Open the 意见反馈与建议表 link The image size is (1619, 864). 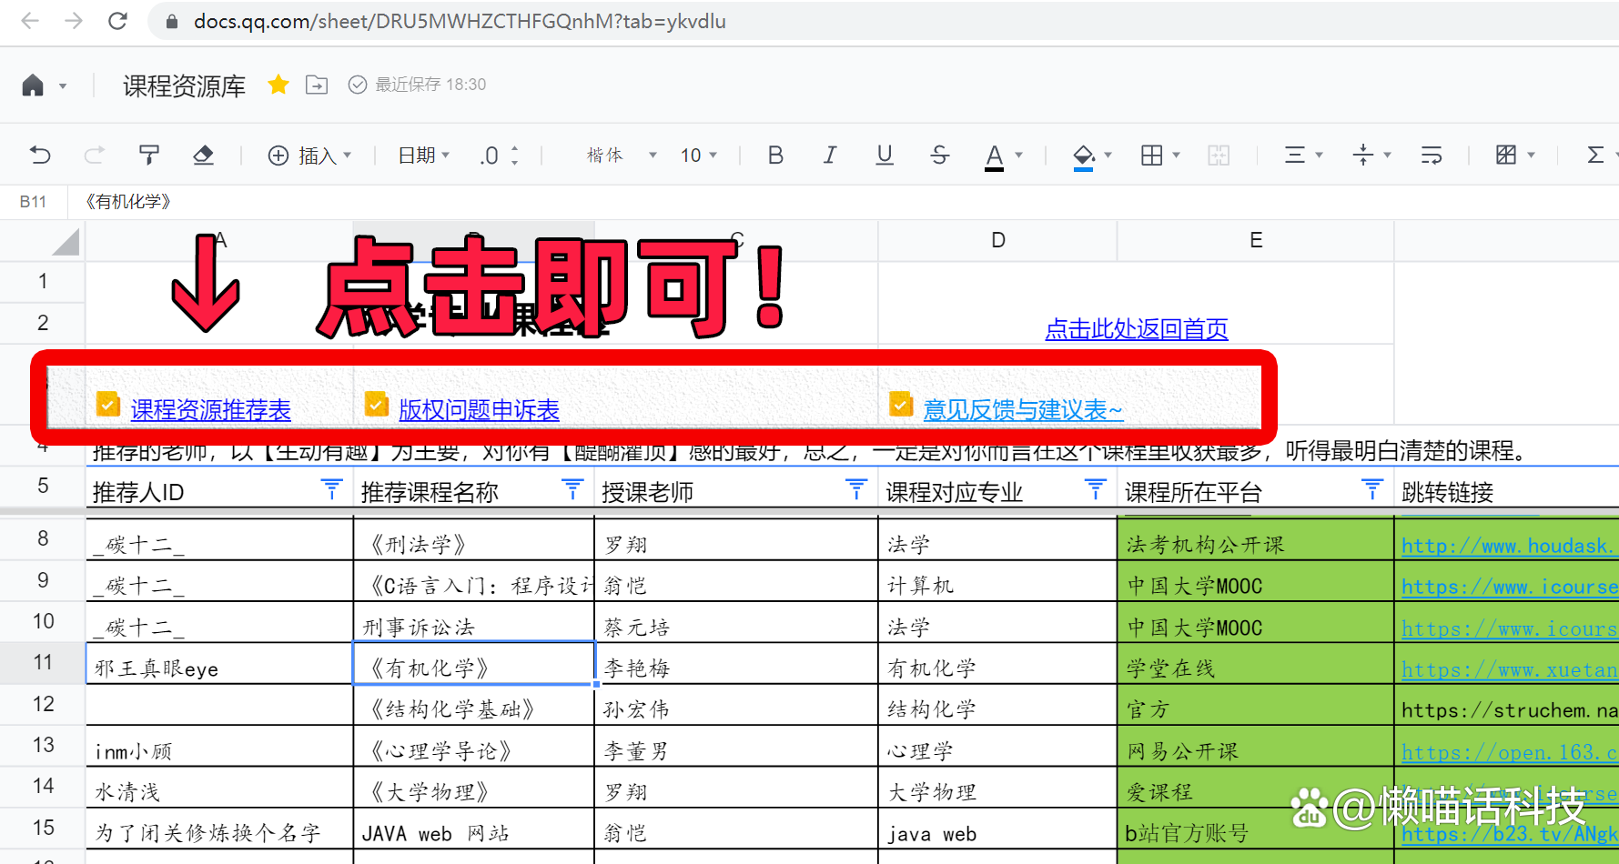tap(1023, 409)
